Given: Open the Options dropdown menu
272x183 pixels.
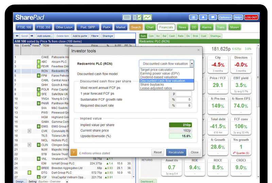Looking at the screenshot, I should (x=225, y=17).
